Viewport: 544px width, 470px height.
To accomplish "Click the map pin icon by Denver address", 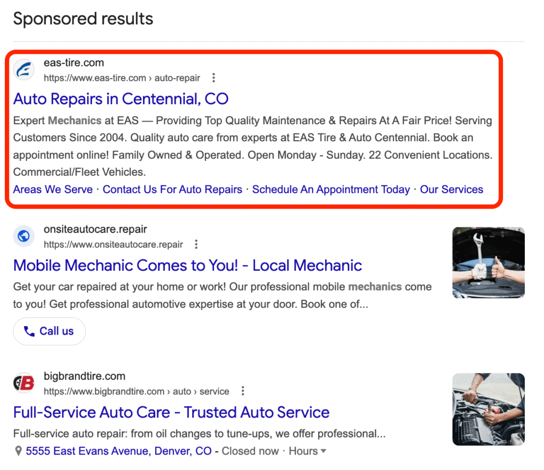I will [x=18, y=451].
